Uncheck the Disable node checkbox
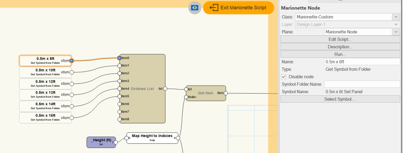Image resolution: width=403 pixels, height=153 pixels. pyautogui.click(x=284, y=77)
